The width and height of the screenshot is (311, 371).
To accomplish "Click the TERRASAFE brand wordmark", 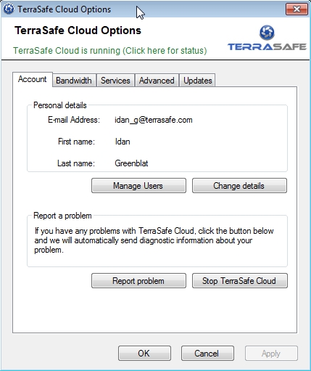I will [x=267, y=46].
